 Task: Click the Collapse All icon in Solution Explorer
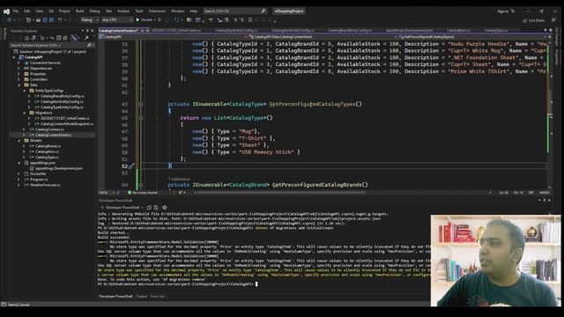tap(59, 38)
